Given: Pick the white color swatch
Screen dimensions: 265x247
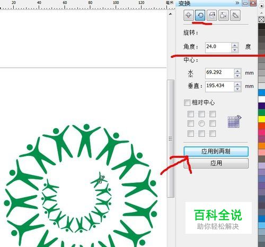Looking at the screenshot, I should coord(262,99).
